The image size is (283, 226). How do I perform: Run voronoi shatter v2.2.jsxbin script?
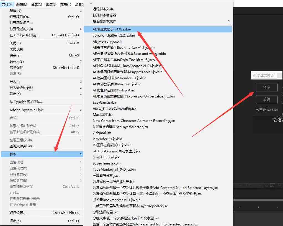click(158, 35)
